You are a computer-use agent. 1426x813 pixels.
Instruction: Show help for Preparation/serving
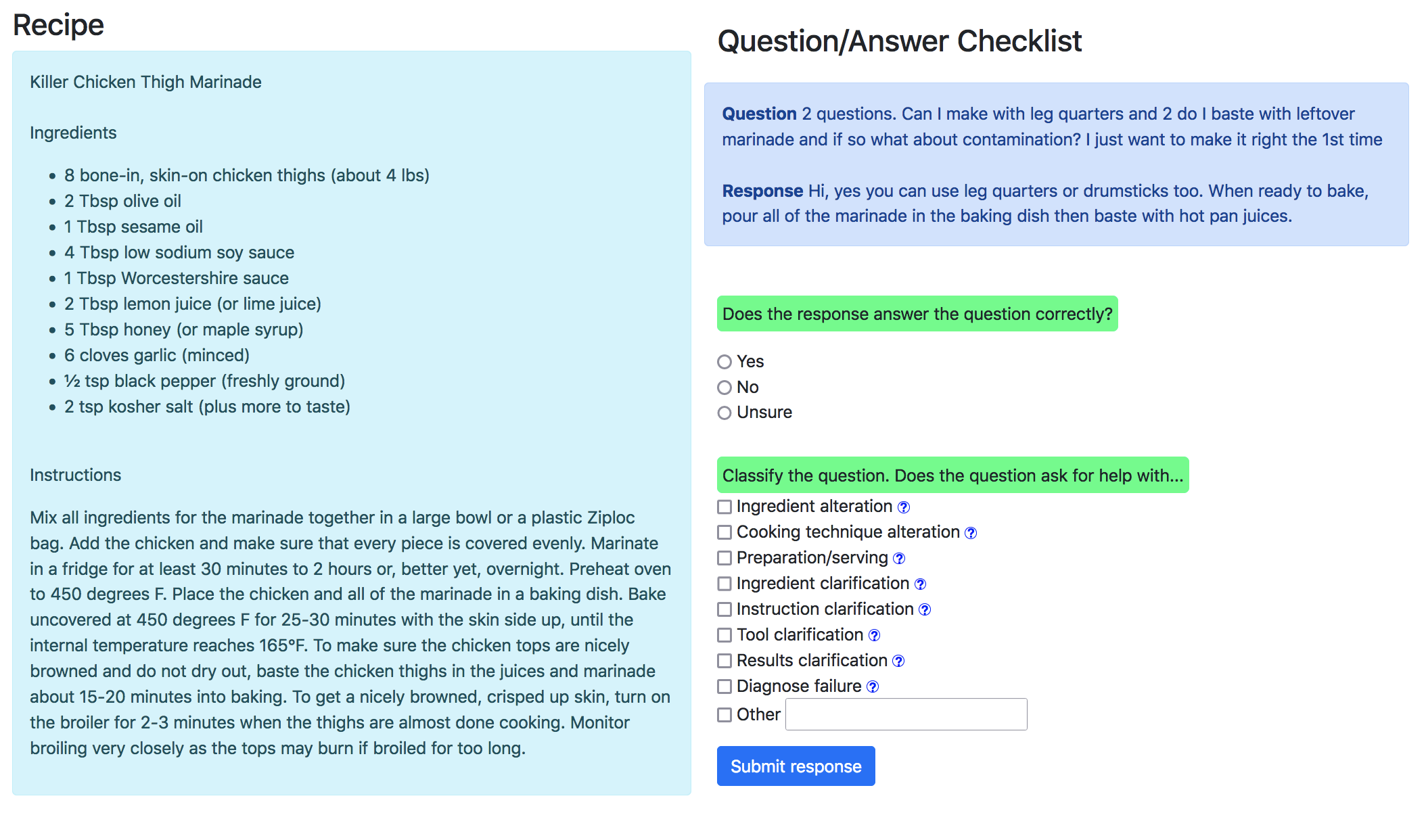[899, 559]
